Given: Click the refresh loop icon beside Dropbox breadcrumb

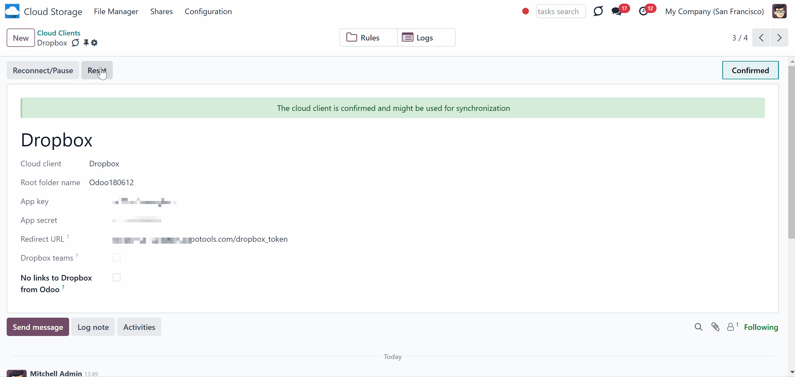Looking at the screenshot, I should pyautogui.click(x=75, y=43).
